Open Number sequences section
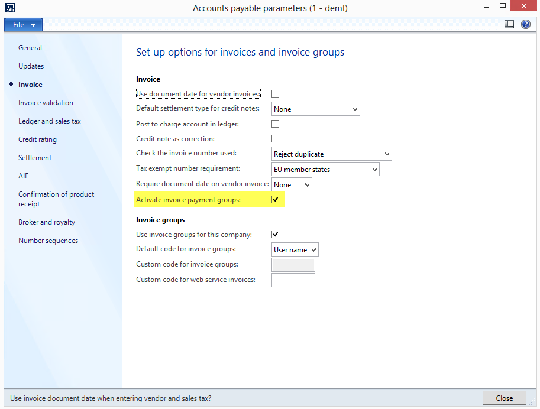This screenshot has width=540, height=409. pyautogui.click(x=48, y=241)
